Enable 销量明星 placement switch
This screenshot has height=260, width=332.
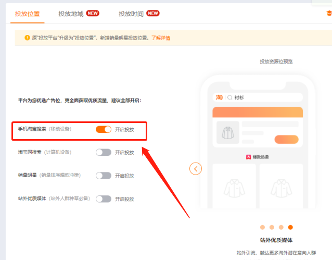click(x=104, y=176)
